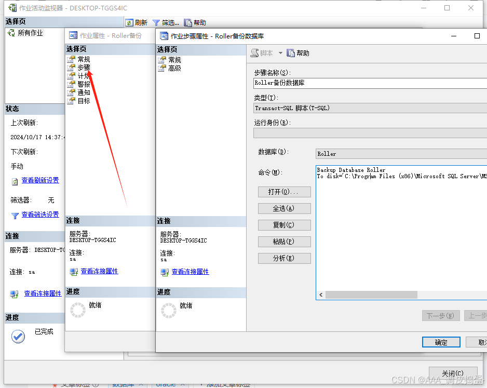
Task: Click the 作业步骤属性 dialog title icon
Action: tap(164, 36)
